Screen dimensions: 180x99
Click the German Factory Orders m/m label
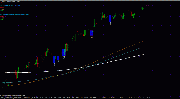(x=14, y=15)
